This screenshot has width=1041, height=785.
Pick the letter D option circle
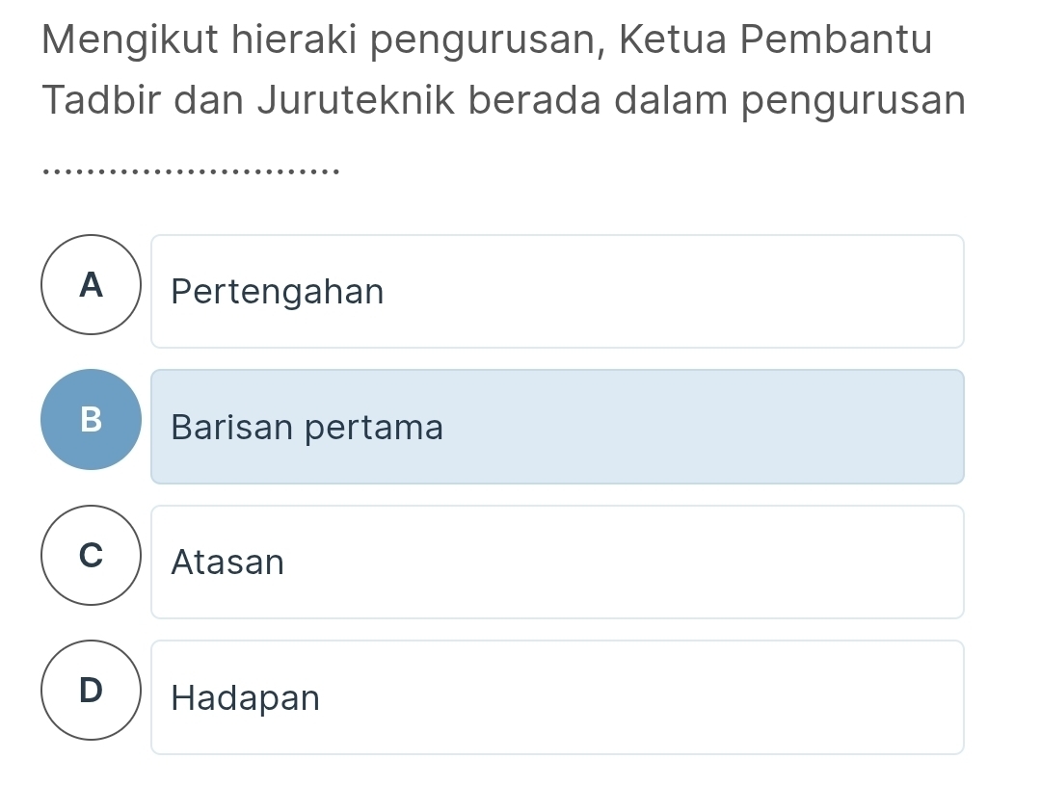coord(92,691)
